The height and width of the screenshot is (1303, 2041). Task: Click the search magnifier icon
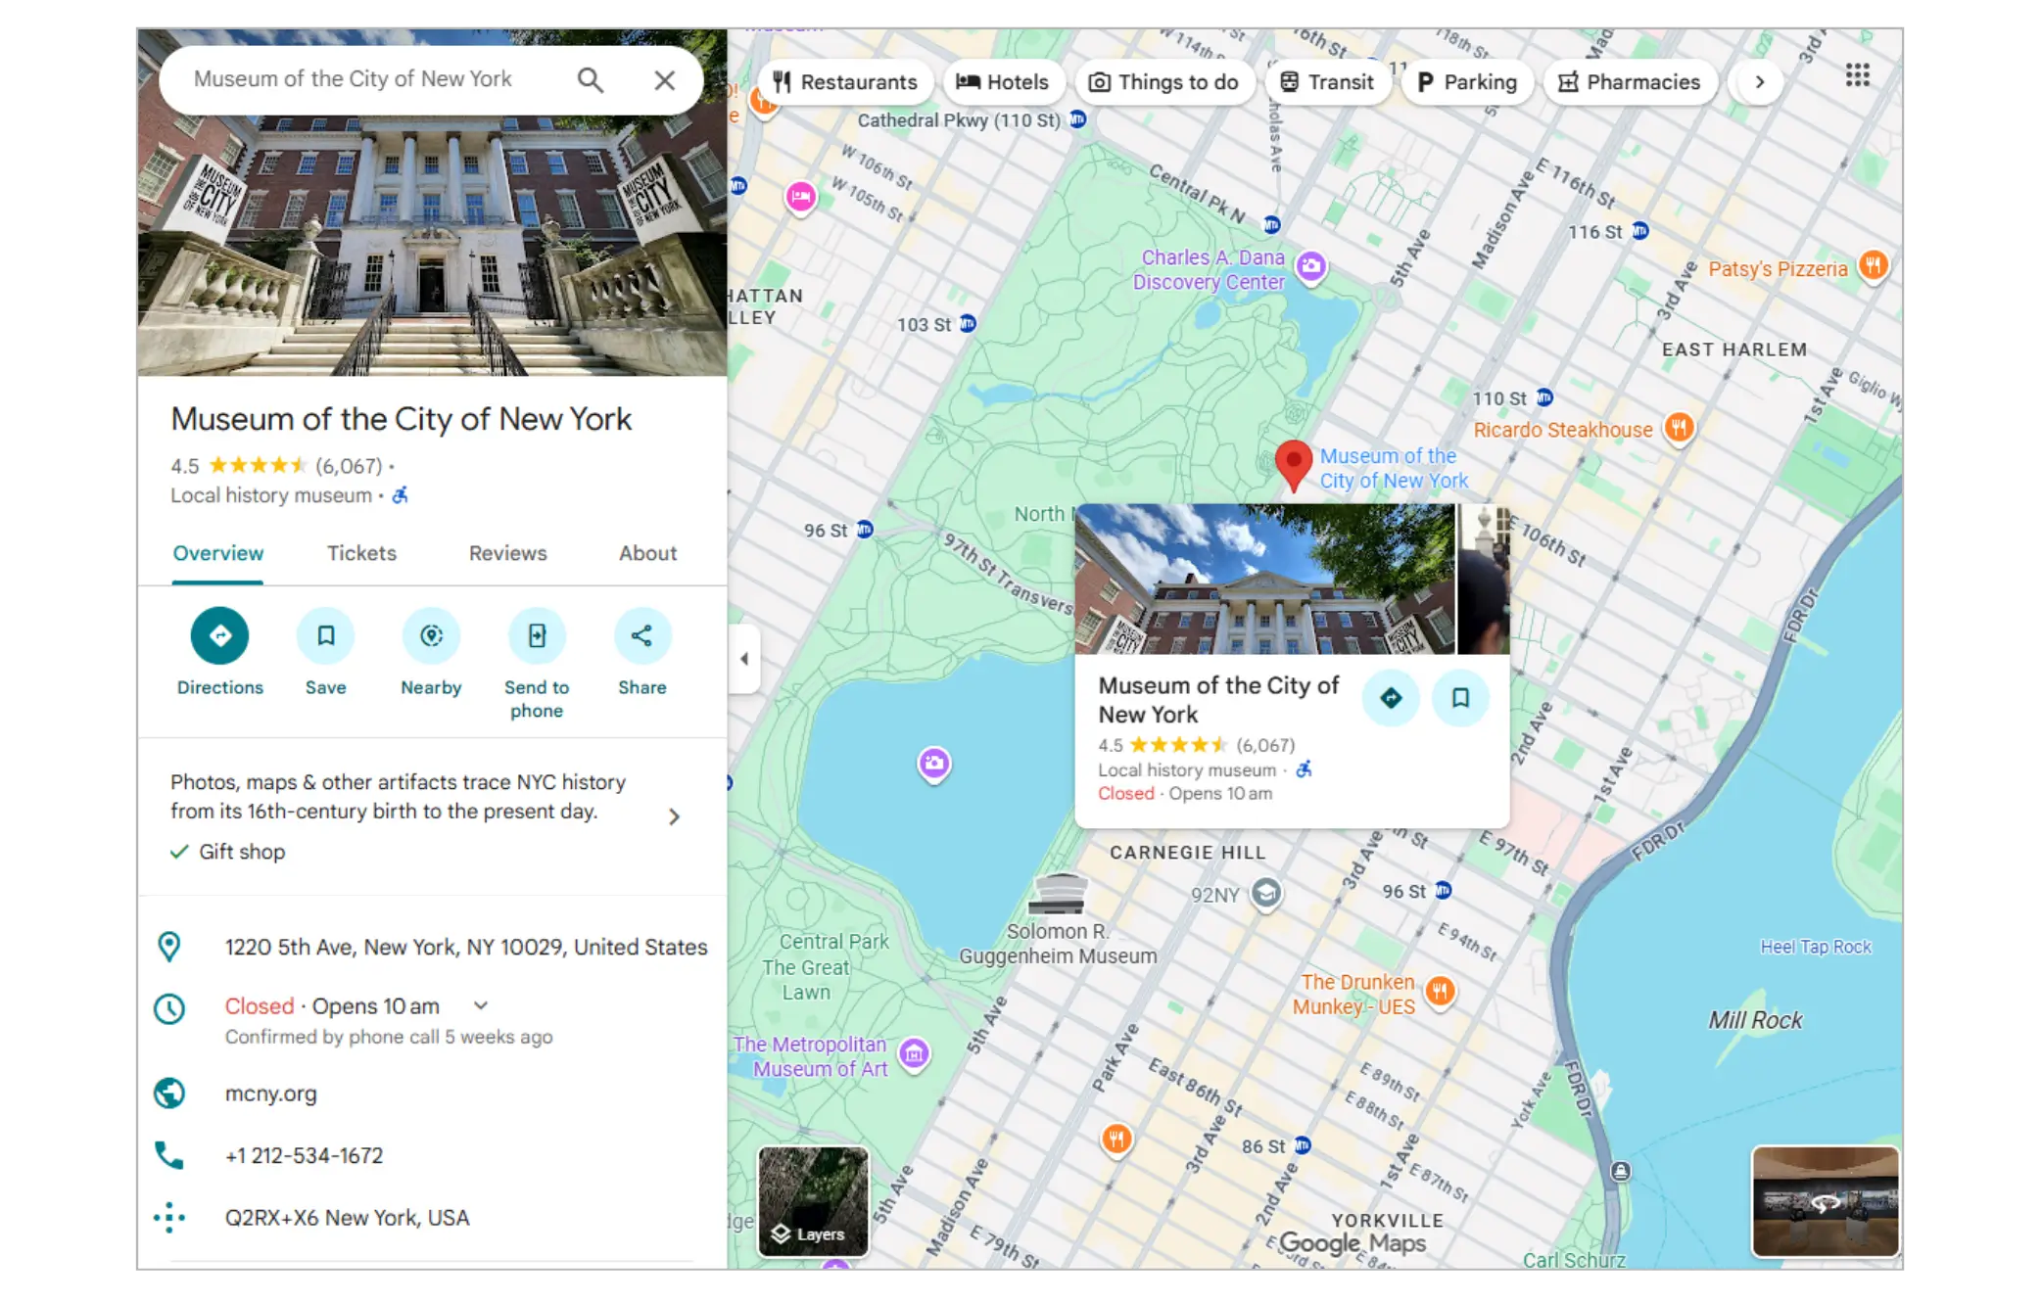(590, 80)
